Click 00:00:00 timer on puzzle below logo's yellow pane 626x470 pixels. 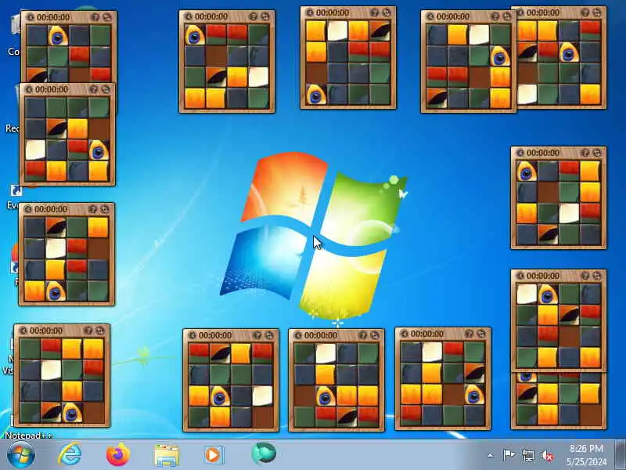[x=321, y=335]
